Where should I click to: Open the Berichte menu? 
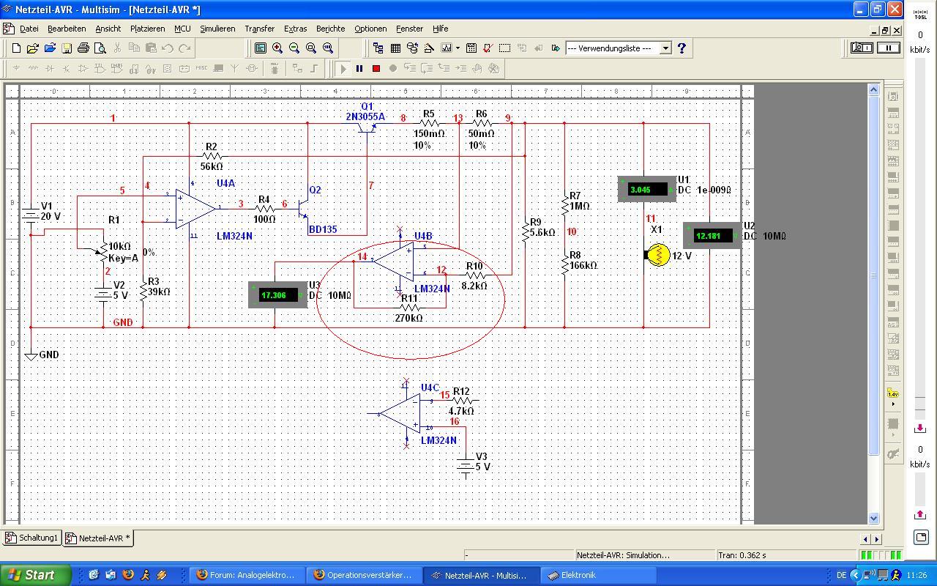pos(330,29)
